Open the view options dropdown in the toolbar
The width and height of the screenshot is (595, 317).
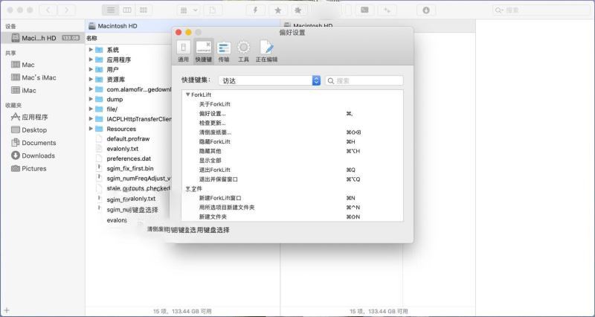tap(189, 10)
